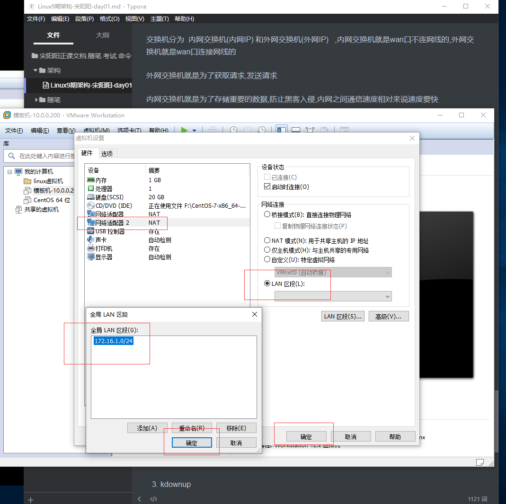This screenshot has width=506, height=504.
Task: Select the first 网络适配器 device row
Action: (x=167, y=214)
